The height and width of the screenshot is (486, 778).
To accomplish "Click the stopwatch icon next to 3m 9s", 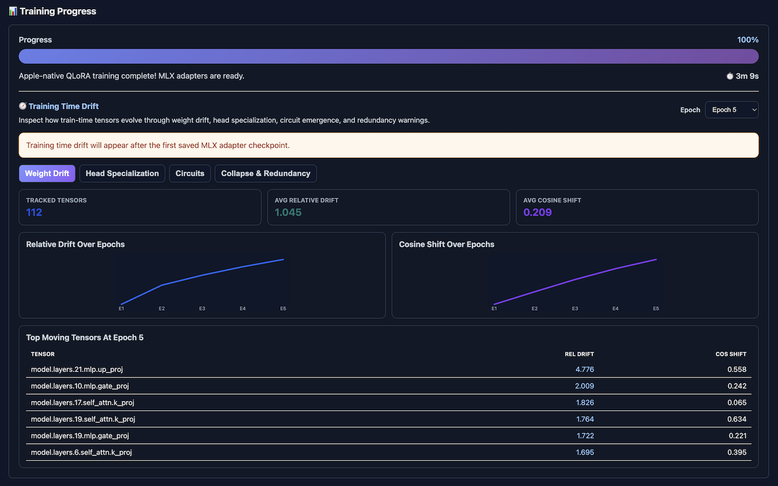I will click(730, 76).
